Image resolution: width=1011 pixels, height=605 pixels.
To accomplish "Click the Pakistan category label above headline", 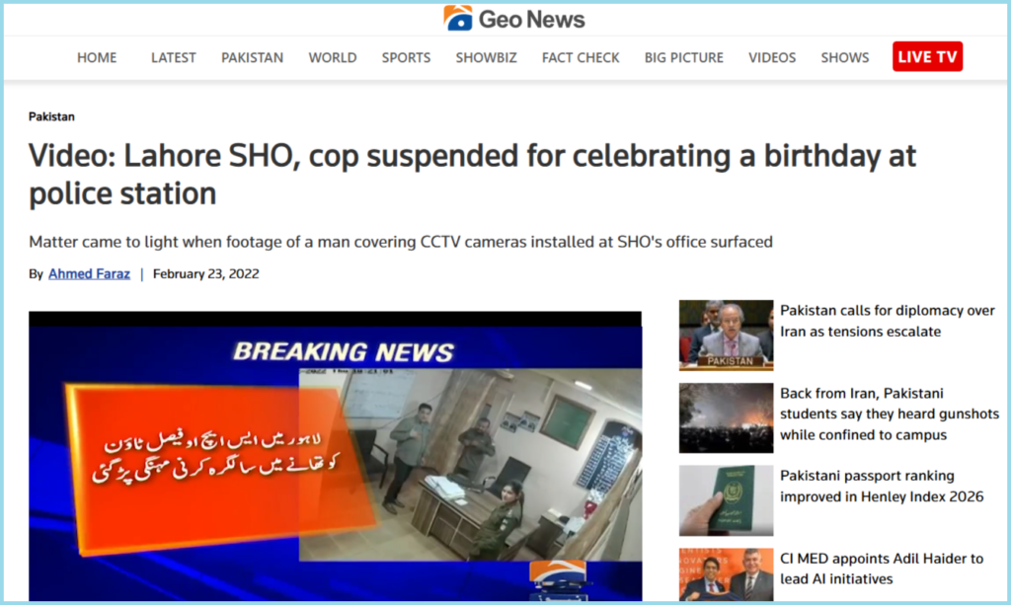I will tap(51, 116).
